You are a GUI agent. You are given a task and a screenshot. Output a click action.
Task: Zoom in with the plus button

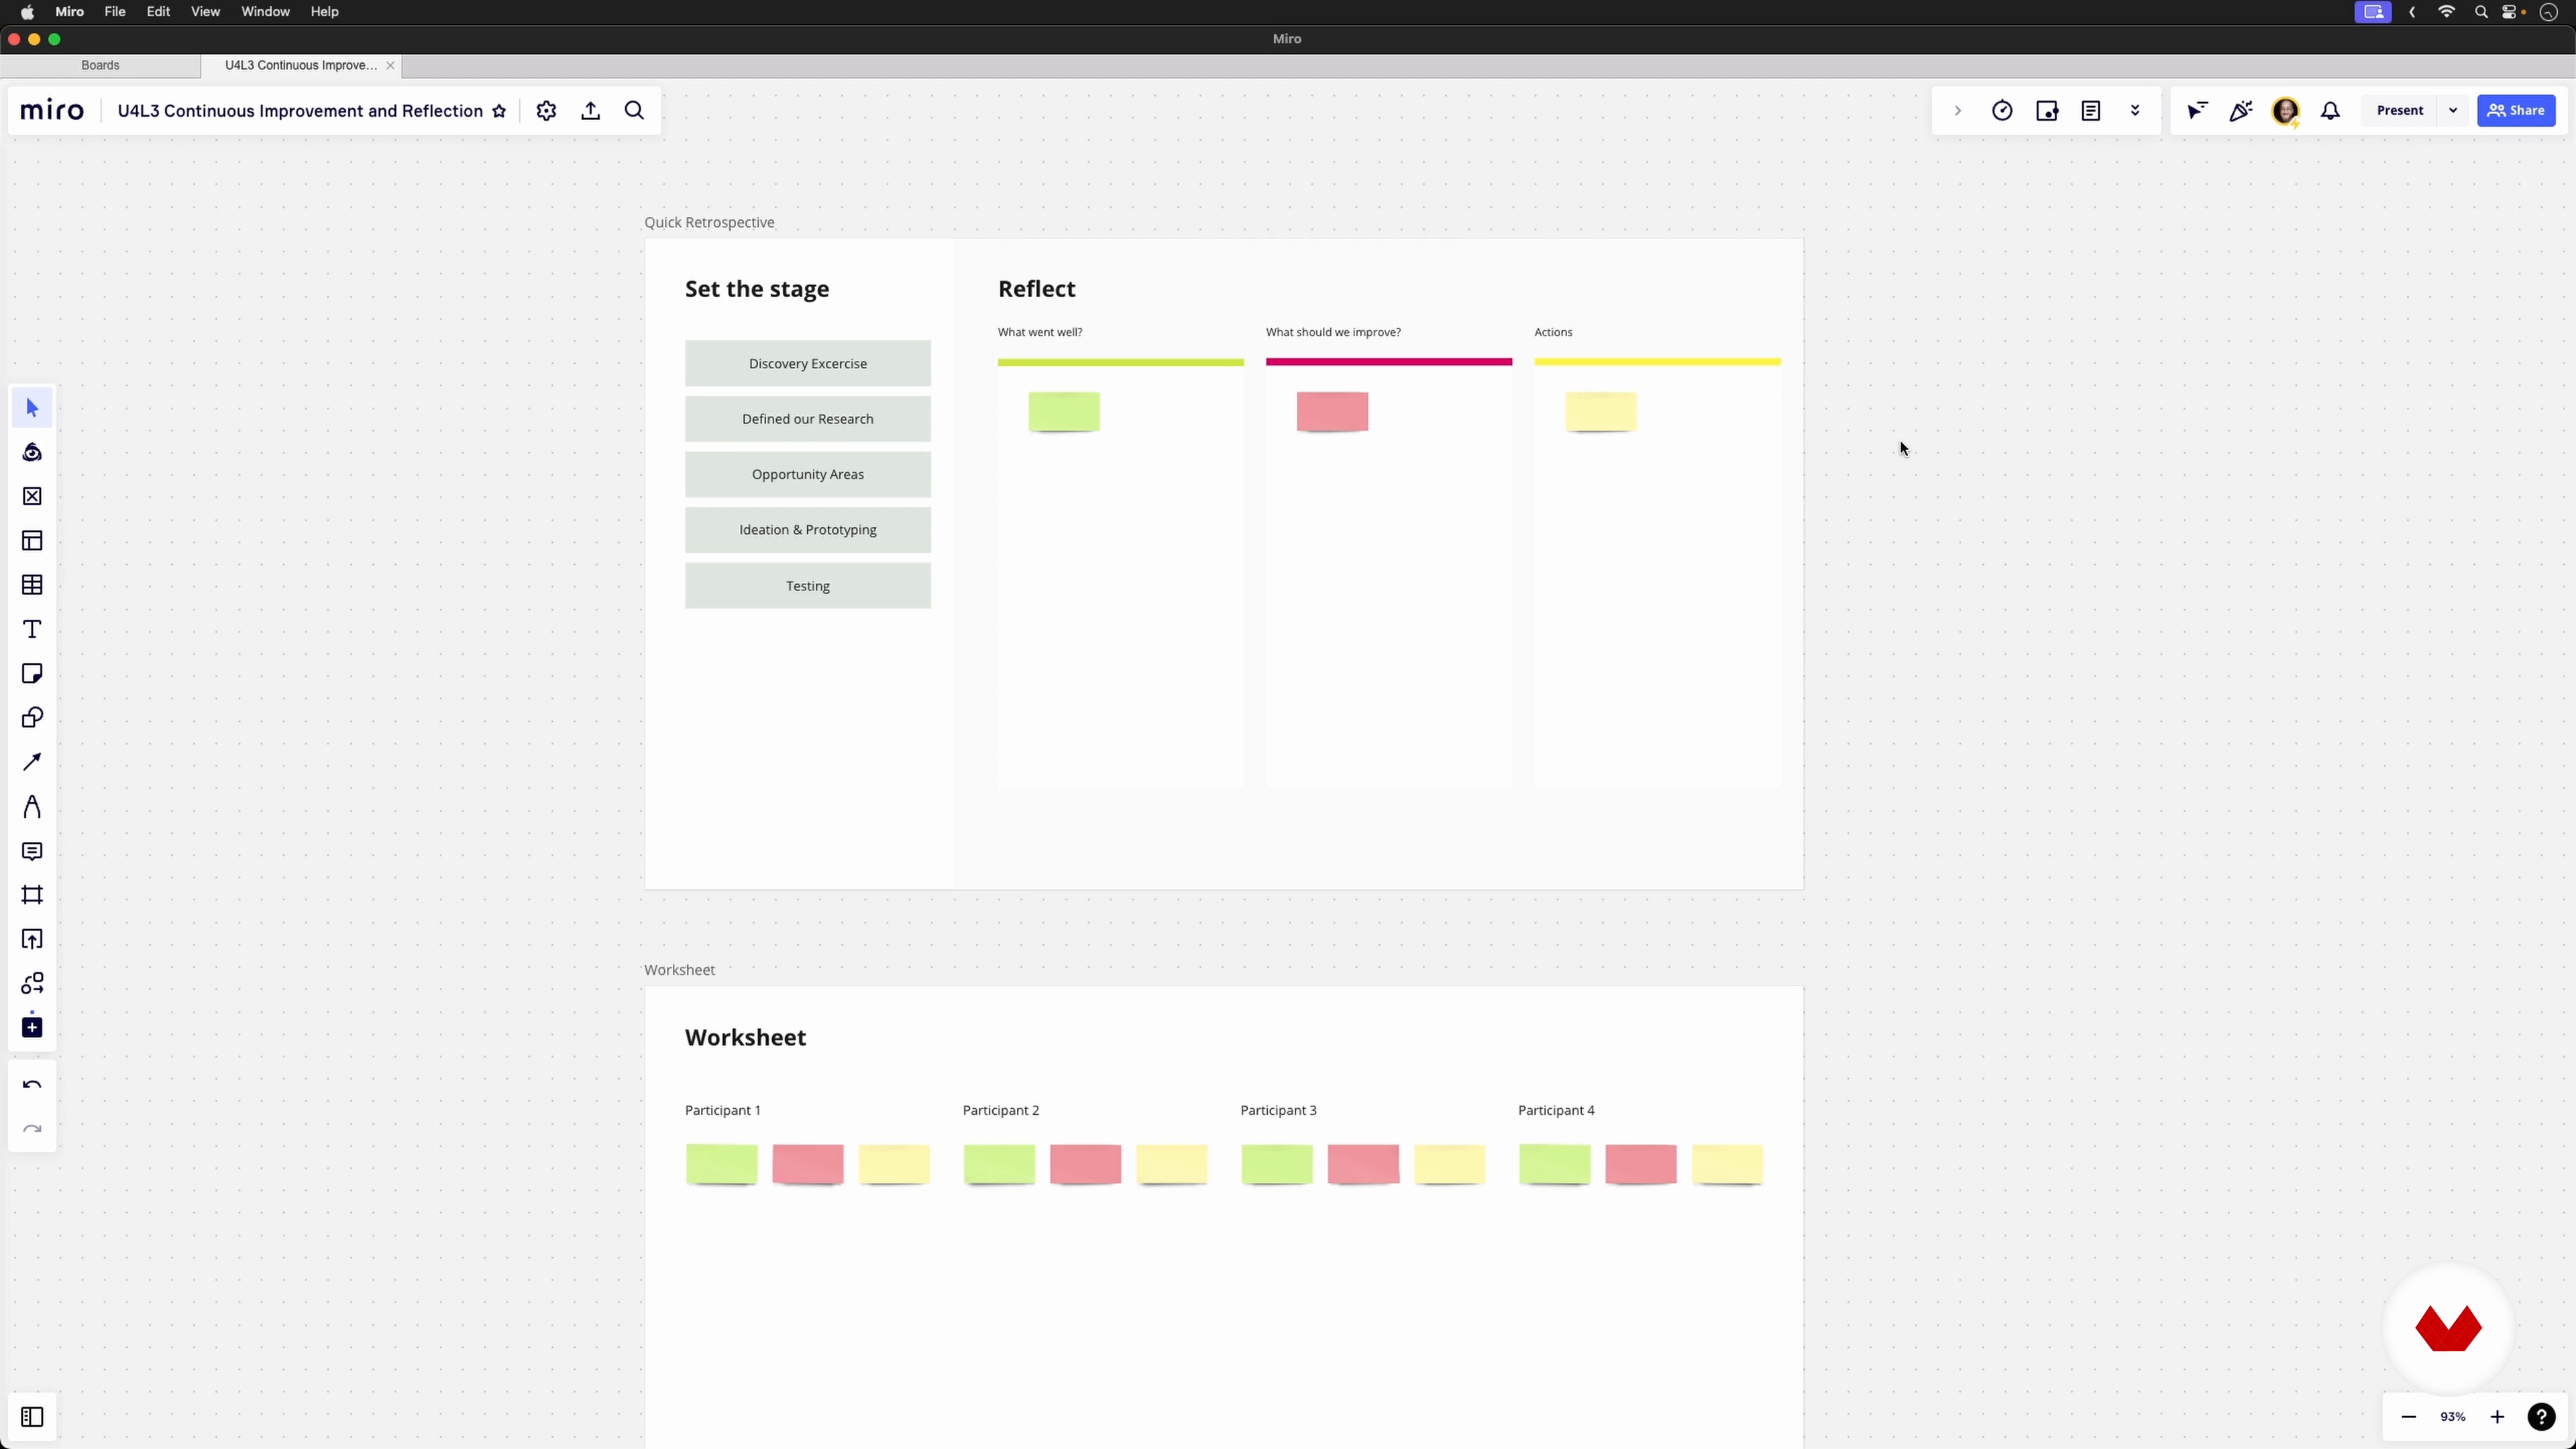click(2497, 1417)
